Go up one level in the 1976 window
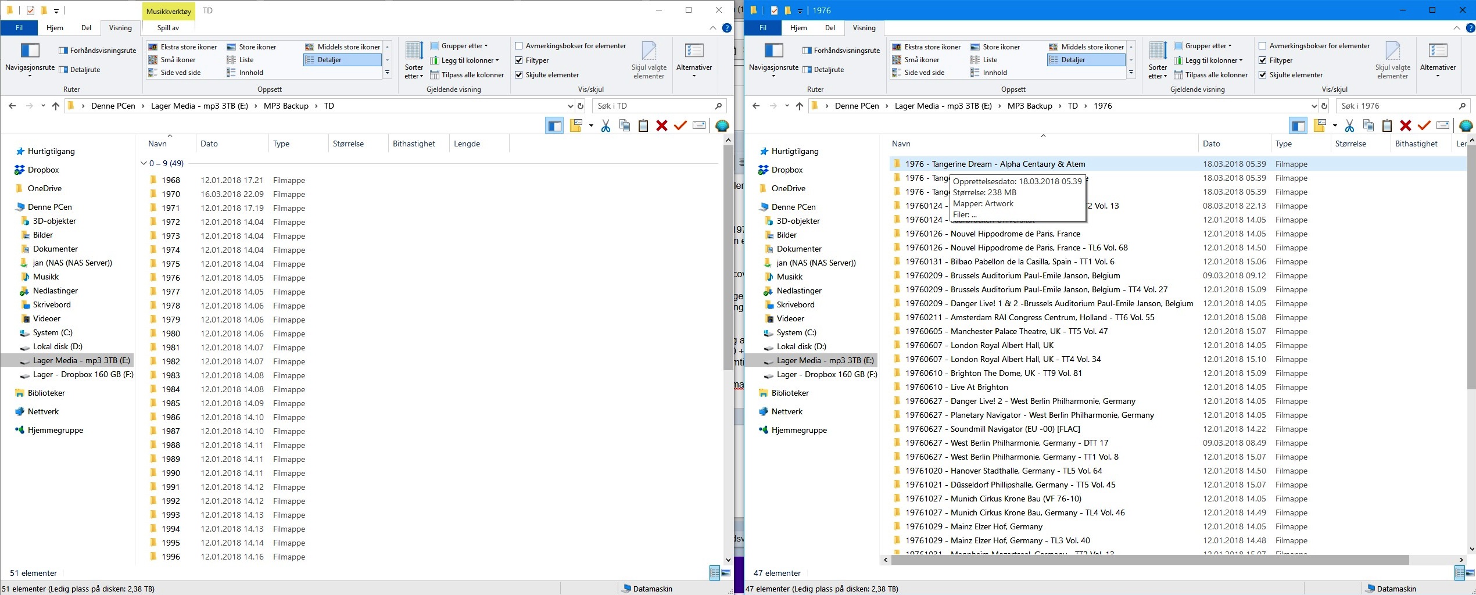 point(800,106)
